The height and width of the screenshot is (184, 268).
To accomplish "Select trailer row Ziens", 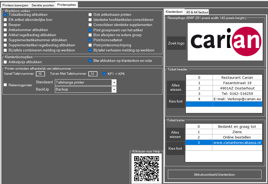I will (x=224, y=132).
